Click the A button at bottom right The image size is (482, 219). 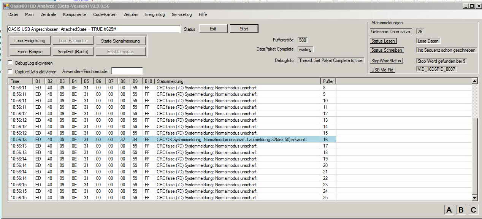[449, 210]
